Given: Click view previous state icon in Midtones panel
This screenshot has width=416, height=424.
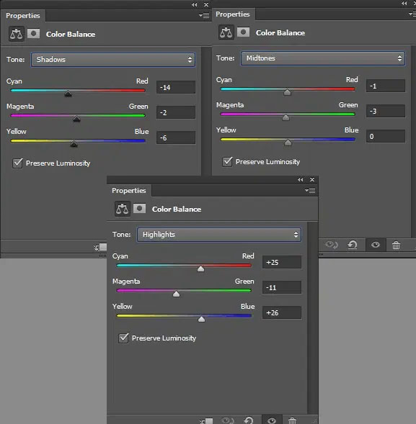Looking at the screenshot, I should pos(331,245).
